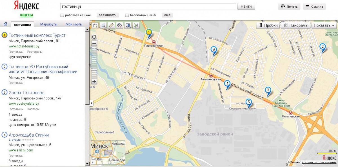The width and height of the screenshot is (338, 167).
Task: Click the search field containing 'гостиница'
Action: click(x=148, y=6)
